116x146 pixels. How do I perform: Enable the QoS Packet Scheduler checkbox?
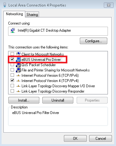click(x=12, y=65)
